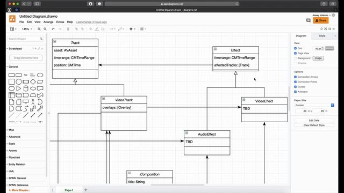This screenshot has height=193, width=344.
Task: Open the Edit menu
Action: pos(29,22)
